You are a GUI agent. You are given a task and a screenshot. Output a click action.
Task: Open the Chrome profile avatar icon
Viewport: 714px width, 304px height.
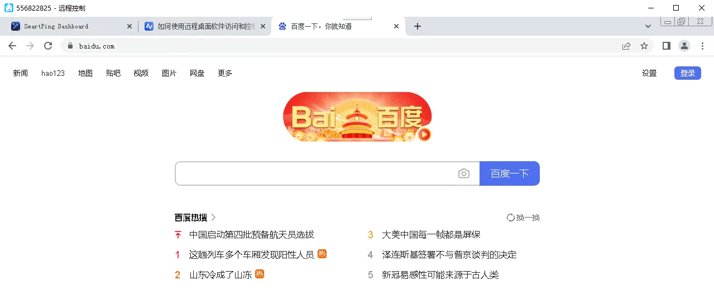[684, 46]
